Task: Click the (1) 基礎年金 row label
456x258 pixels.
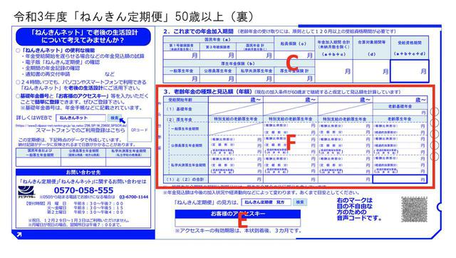Action: click(x=186, y=109)
